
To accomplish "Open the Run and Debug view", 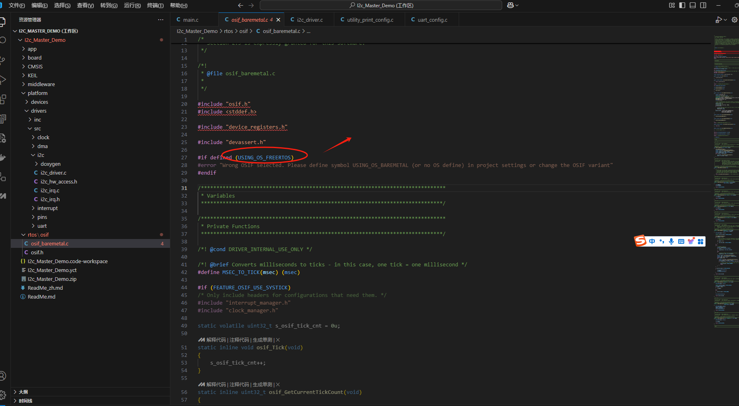I will (2, 80).
